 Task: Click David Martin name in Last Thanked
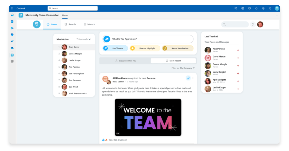click(x=219, y=56)
